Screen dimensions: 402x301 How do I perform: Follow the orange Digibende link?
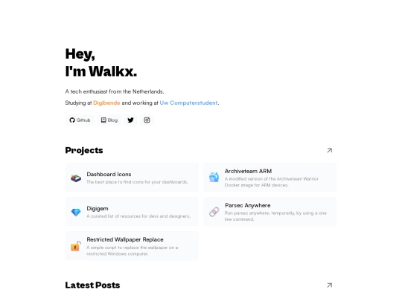[106, 103]
